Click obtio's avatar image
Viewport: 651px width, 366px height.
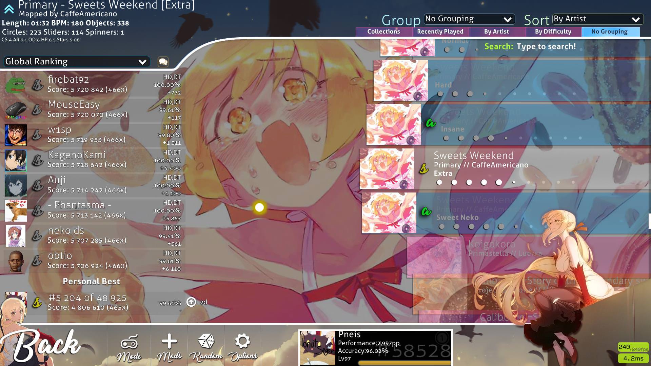[x=16, y=261]
